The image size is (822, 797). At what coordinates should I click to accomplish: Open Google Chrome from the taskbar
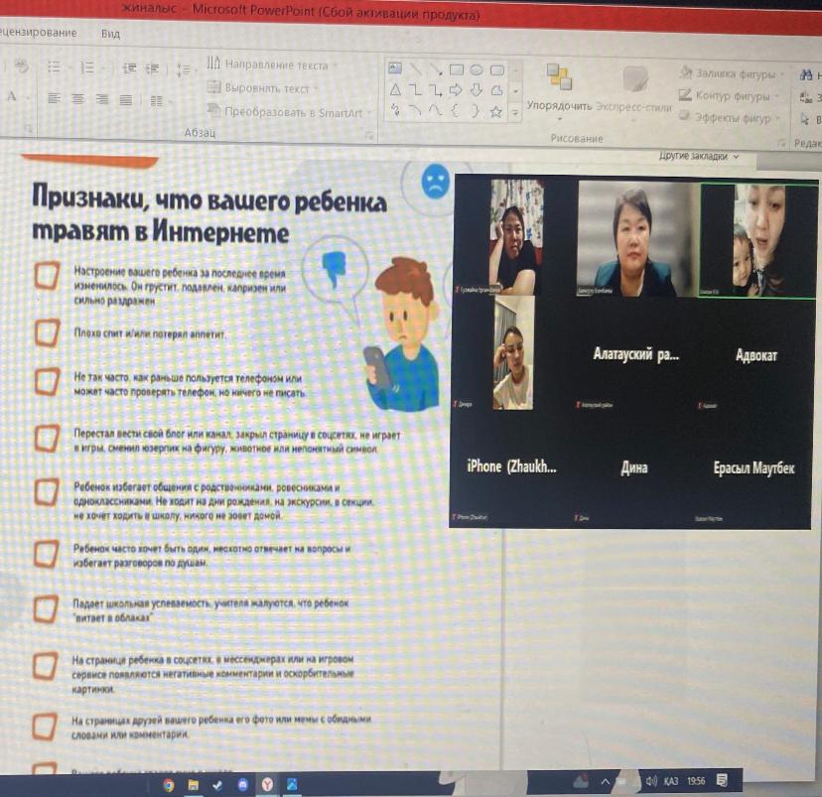pos(168,784)
